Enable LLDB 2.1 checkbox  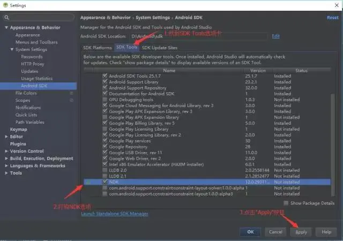click(105, 176)
